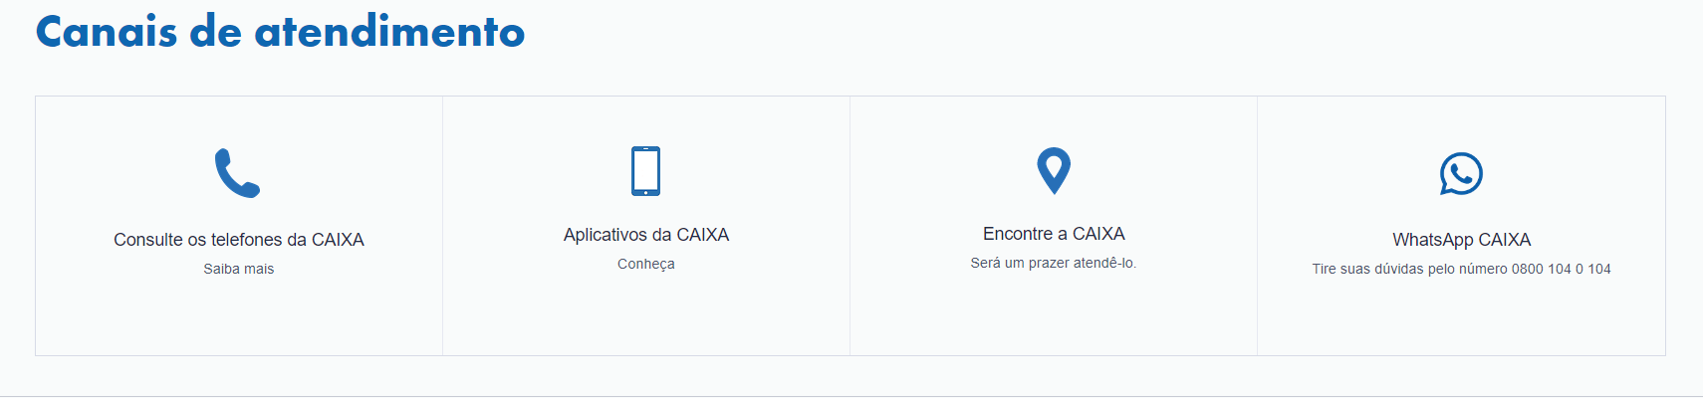The image size is (1703, 398).
Task: Click 'Saiba mais' under the telephones title
Action: point(239,269)
